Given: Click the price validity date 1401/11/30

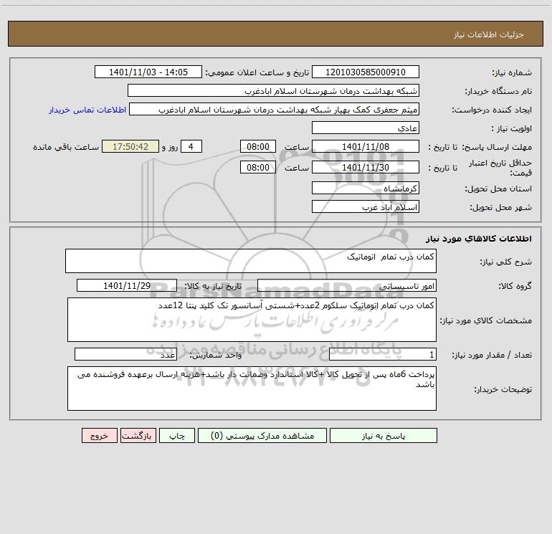Looking at the screenshot, I should [366, 167].
